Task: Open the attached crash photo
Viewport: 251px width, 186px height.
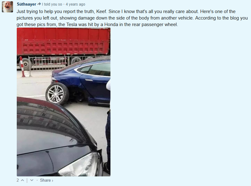Action: (x=64, y=102)
